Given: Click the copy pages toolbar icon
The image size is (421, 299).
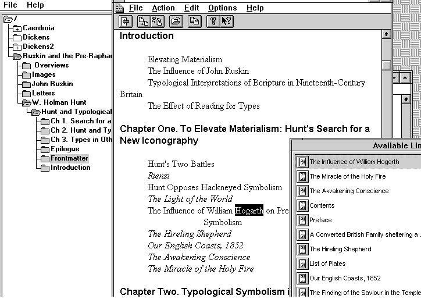Looking at the screenshot, I should [x=194, y=21].
